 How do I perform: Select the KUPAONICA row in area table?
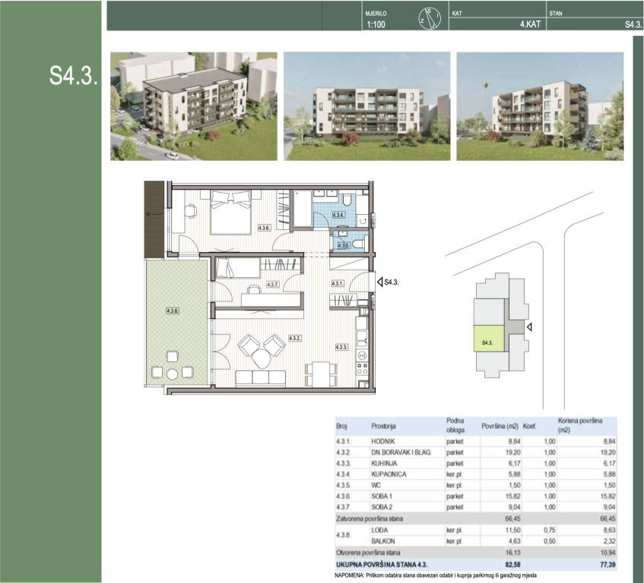click(476, 474)
